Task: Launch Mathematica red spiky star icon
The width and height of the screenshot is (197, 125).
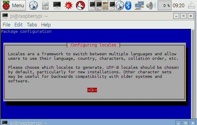Action: click(x=68, y=5)
